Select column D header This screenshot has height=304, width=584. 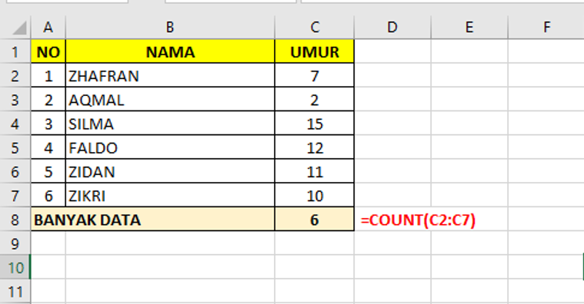(x=392, y=28)
